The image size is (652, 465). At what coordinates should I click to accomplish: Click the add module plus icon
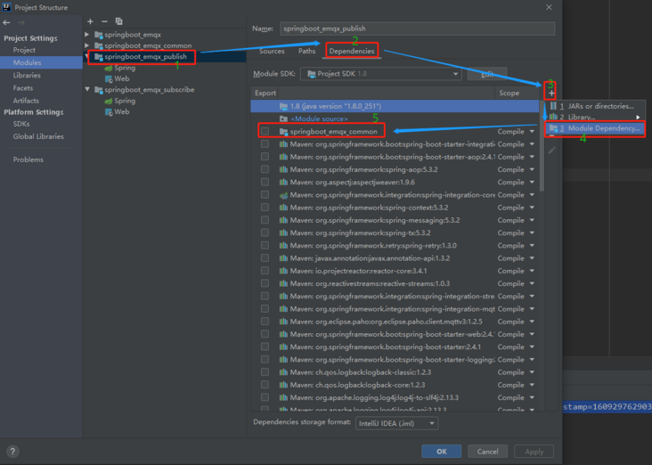coord(90,20)
